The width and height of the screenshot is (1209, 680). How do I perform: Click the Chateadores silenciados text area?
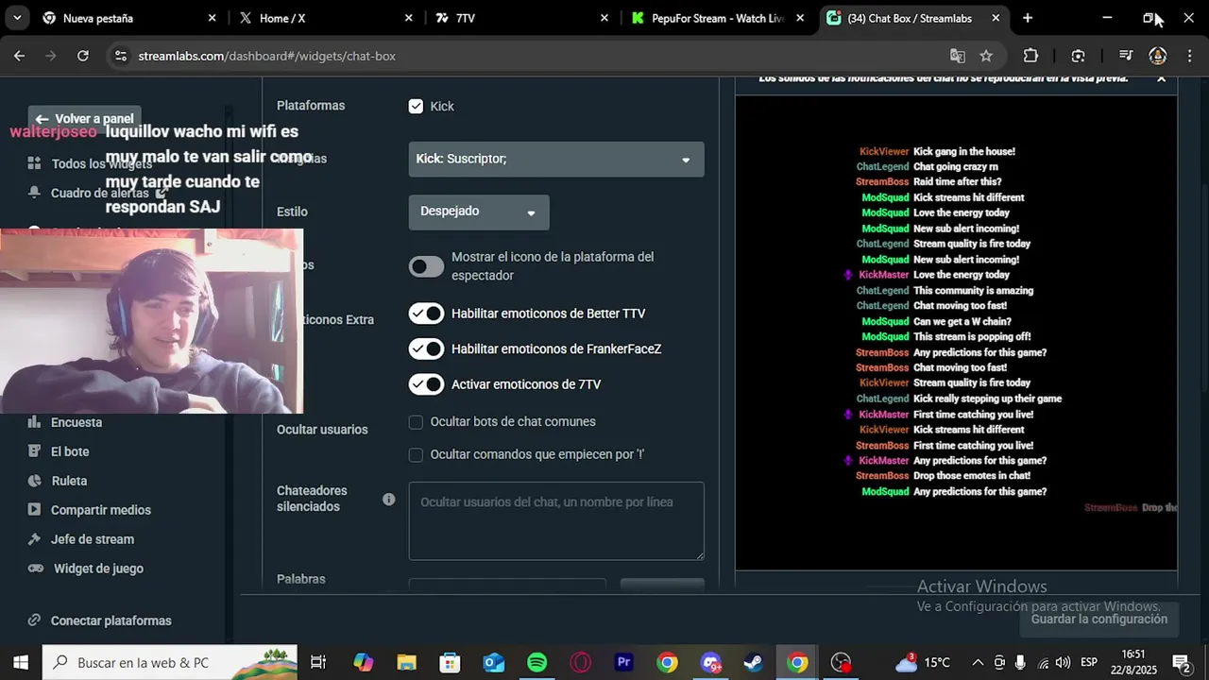[556, 521]
